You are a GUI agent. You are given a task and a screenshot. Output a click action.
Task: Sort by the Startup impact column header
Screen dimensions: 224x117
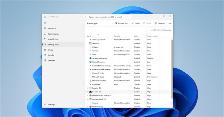pos(152,36)
